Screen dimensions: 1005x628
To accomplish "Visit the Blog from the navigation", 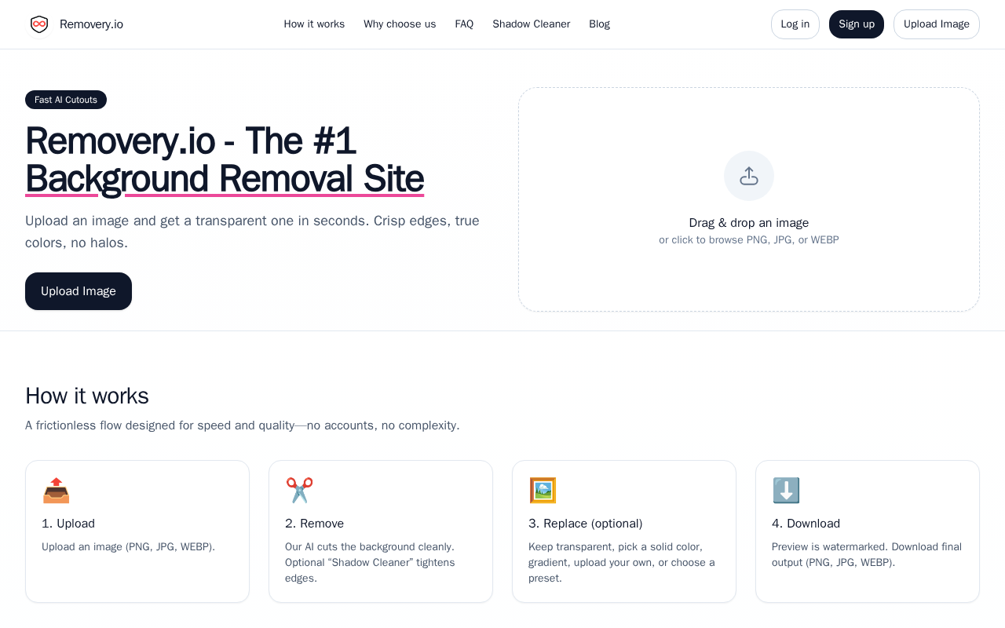I will point(599,24).
